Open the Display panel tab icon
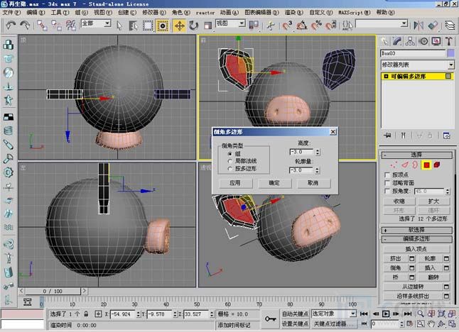 [x=436, y=41]
